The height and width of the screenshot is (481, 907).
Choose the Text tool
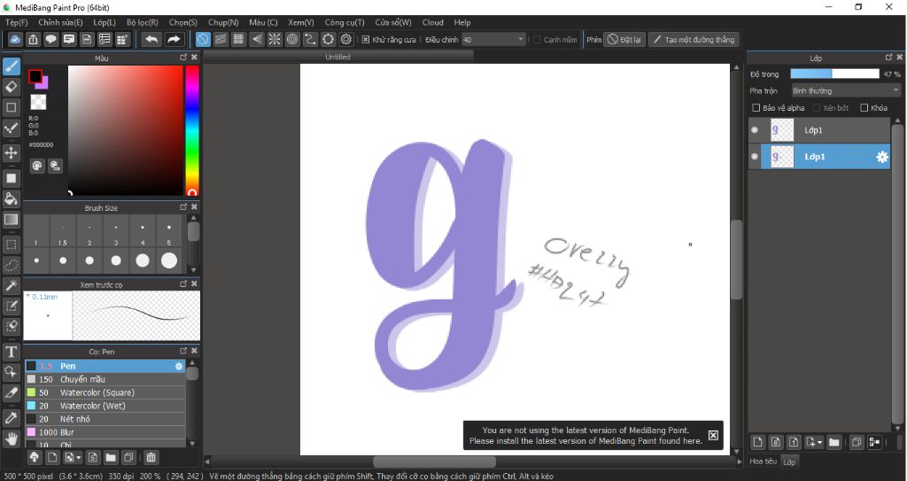coord(12,352)
